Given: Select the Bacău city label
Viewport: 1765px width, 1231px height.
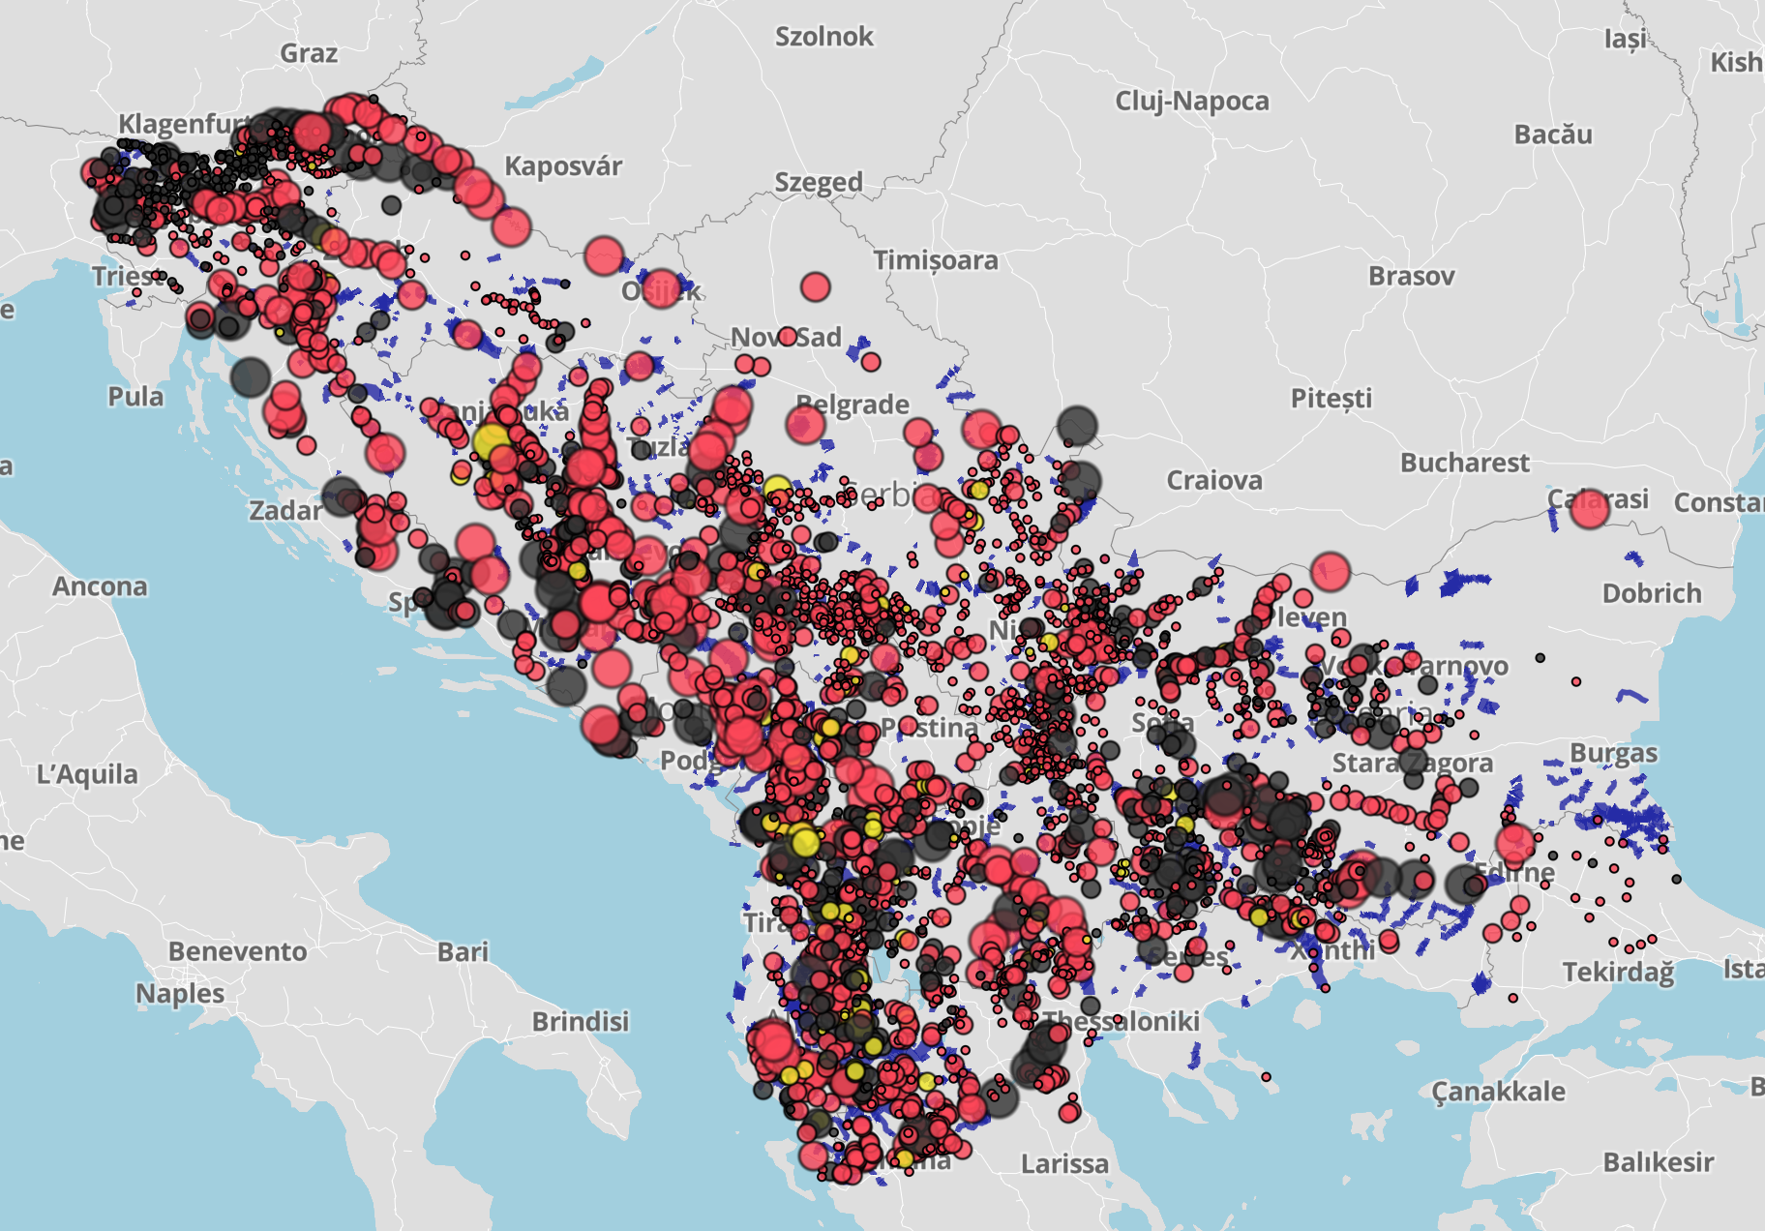Looking at the screenshot, I should pyautogui.click(x=1553, y=135).
